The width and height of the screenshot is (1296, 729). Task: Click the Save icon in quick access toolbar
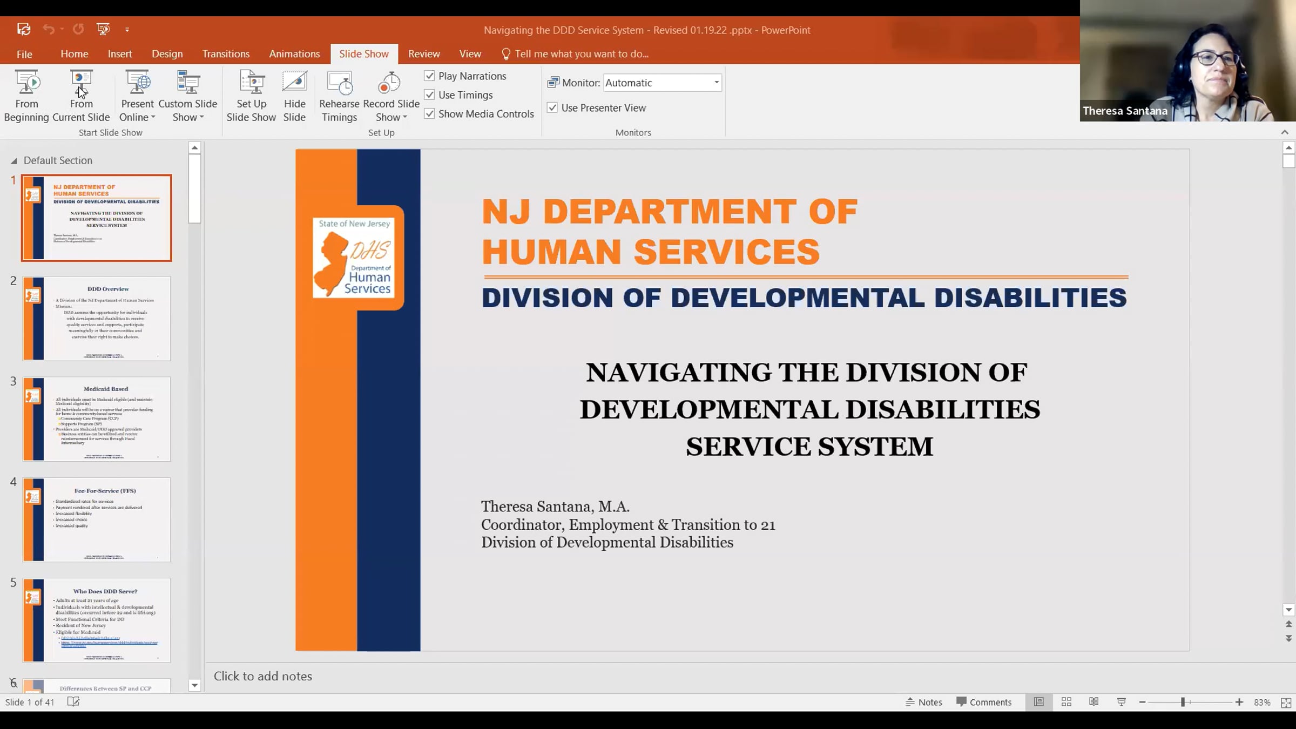pyautogui.click(x=23, y=29)
